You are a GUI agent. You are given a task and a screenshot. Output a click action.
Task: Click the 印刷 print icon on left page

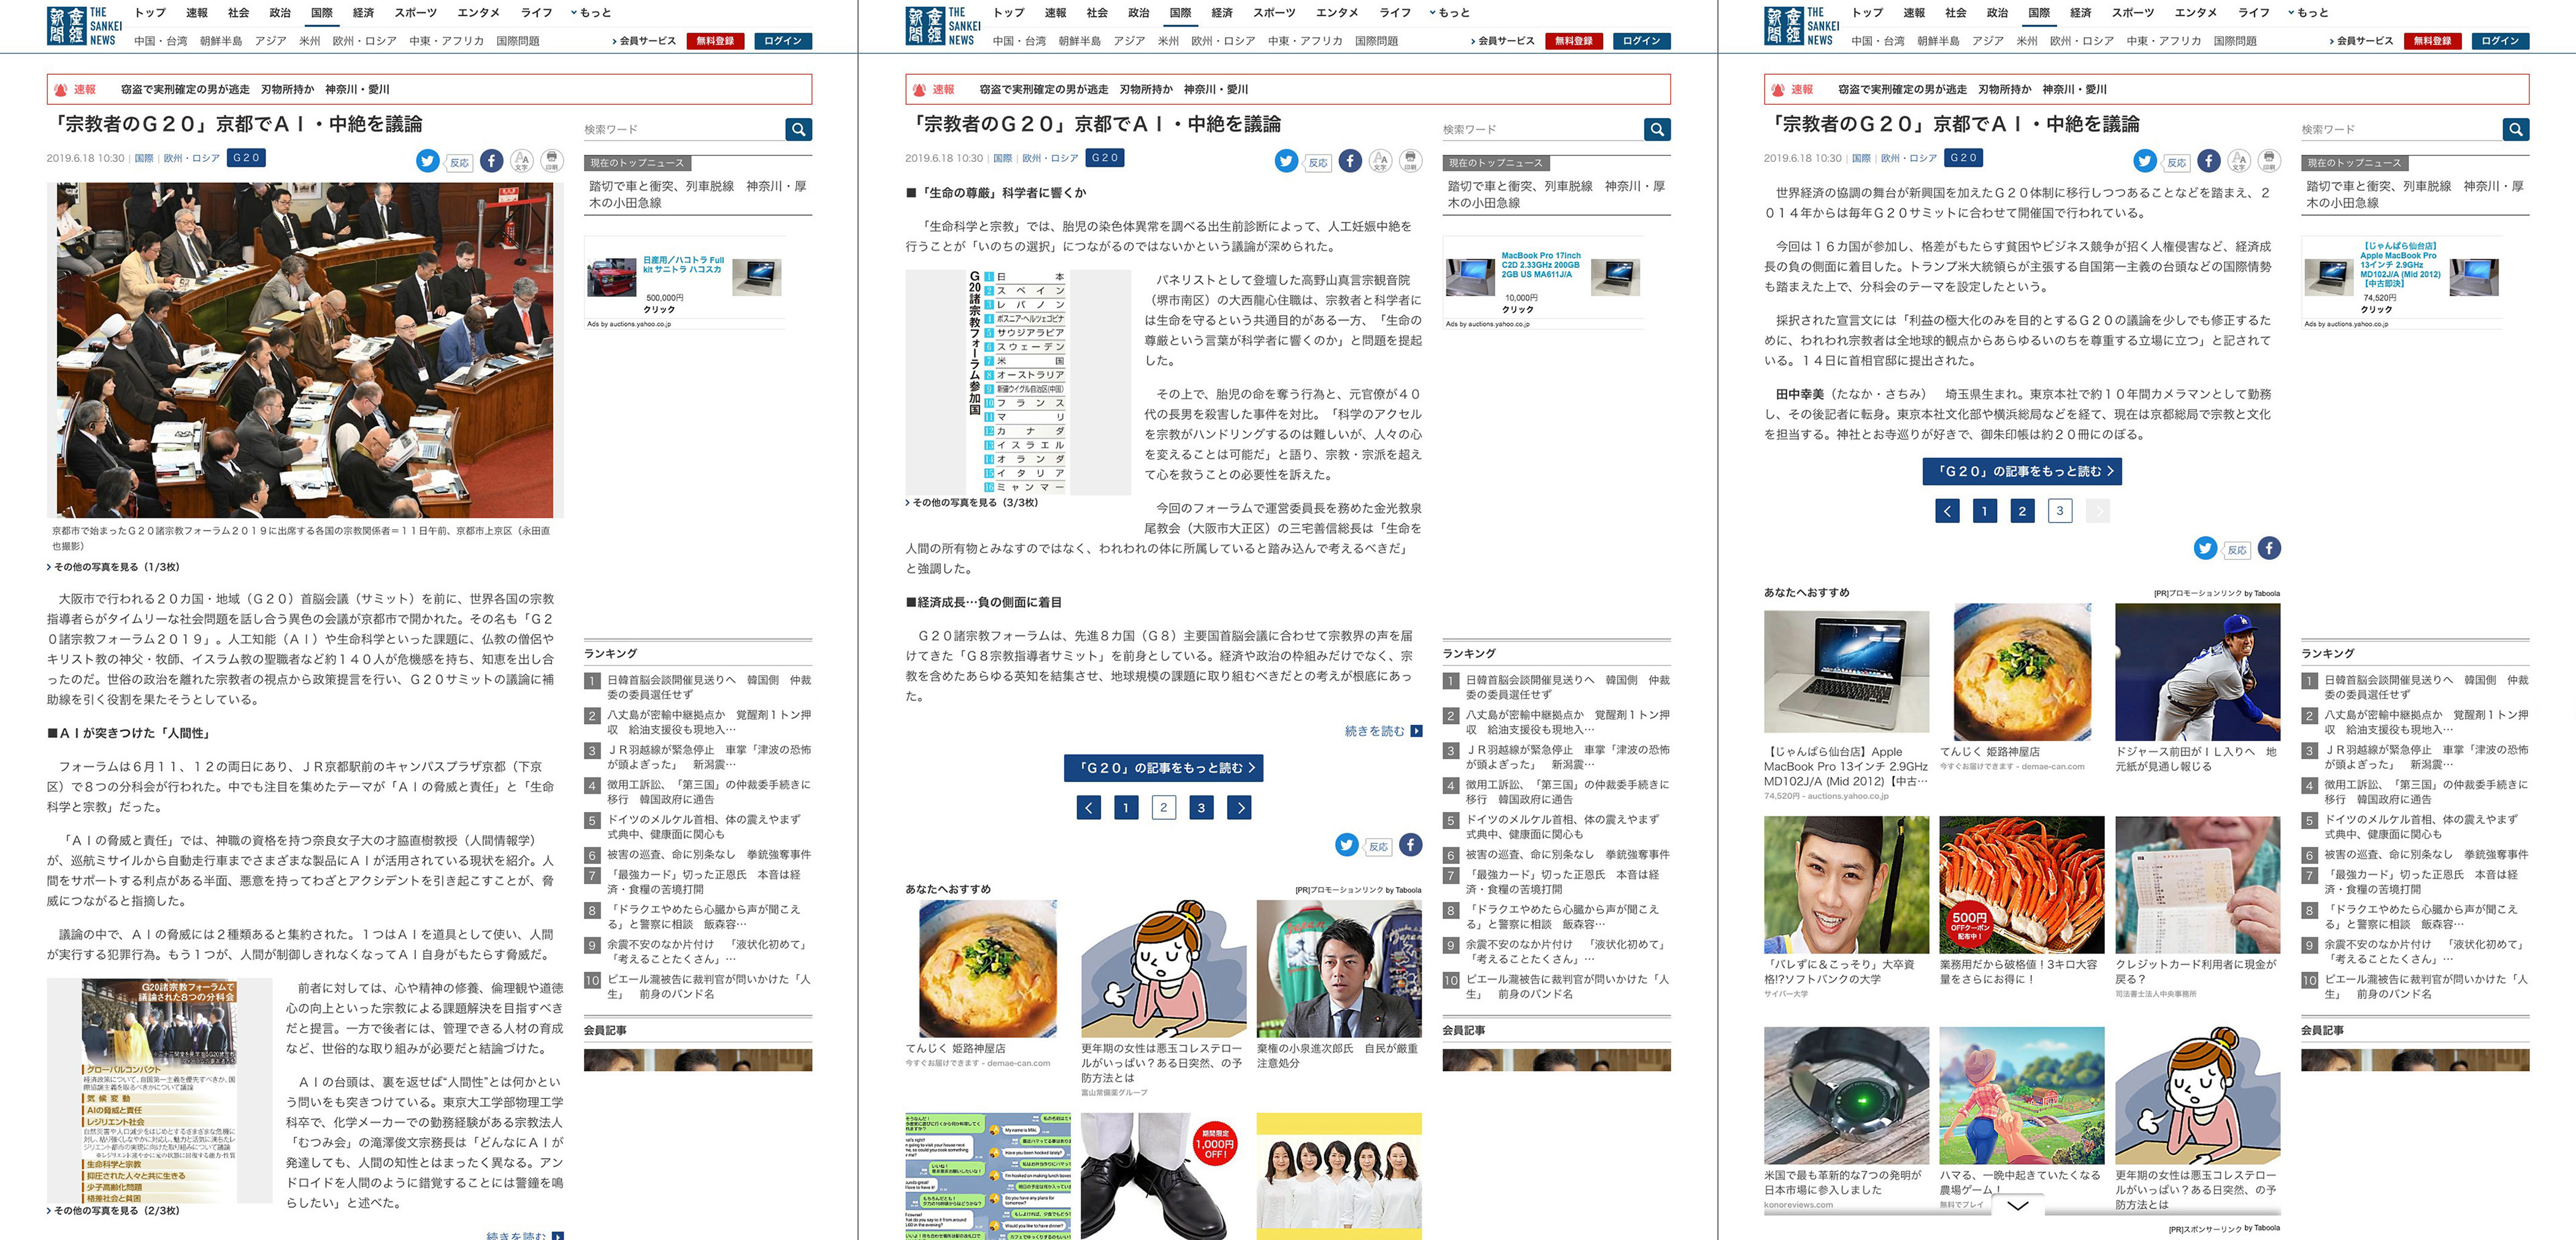[552, 160]
